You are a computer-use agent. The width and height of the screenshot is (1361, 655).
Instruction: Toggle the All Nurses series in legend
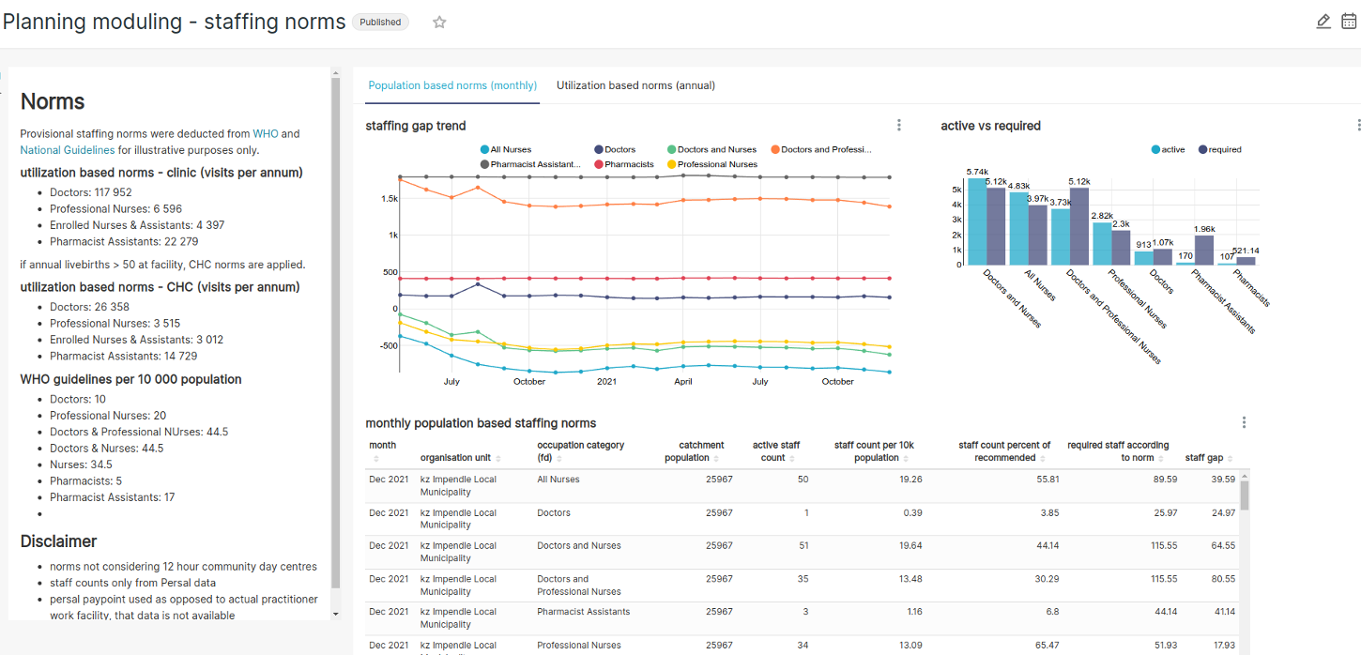[x=506, y=149]
